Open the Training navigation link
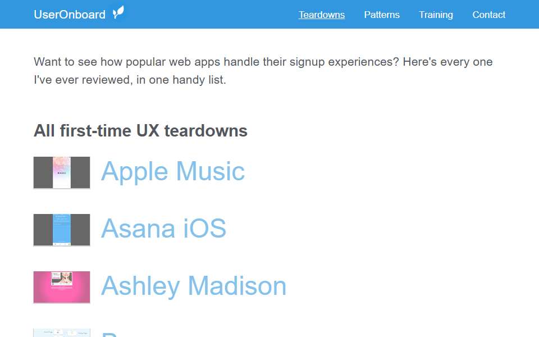 pyautogui.click(x=436, y=15)
